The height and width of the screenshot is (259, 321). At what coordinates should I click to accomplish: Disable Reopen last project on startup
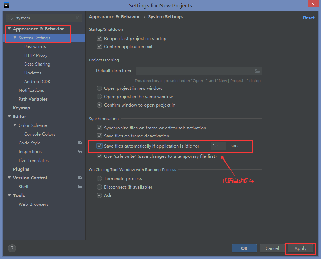(x=99, y=39)
